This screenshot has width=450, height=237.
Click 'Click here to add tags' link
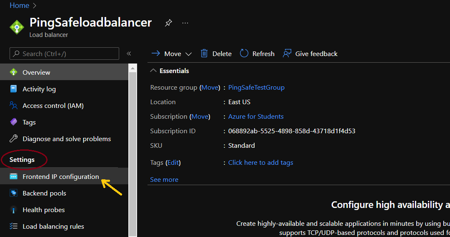(260, 162)
